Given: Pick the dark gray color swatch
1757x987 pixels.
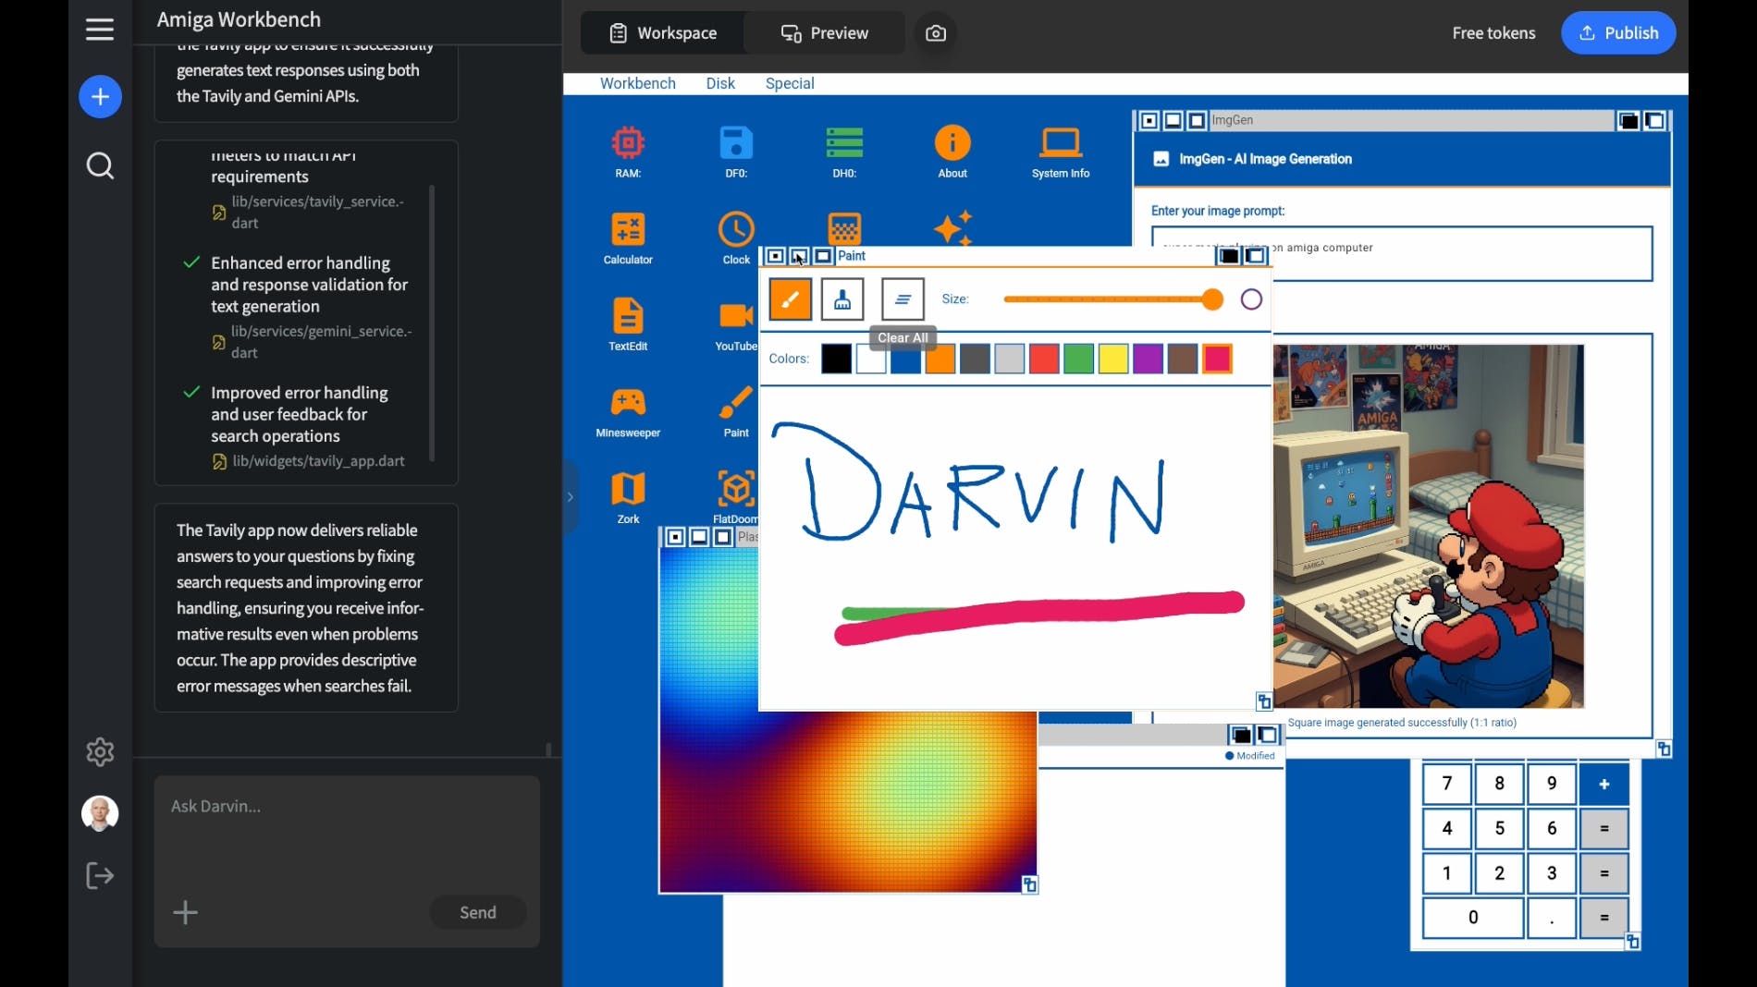Looking at the screenshot, I should (975, 359).
